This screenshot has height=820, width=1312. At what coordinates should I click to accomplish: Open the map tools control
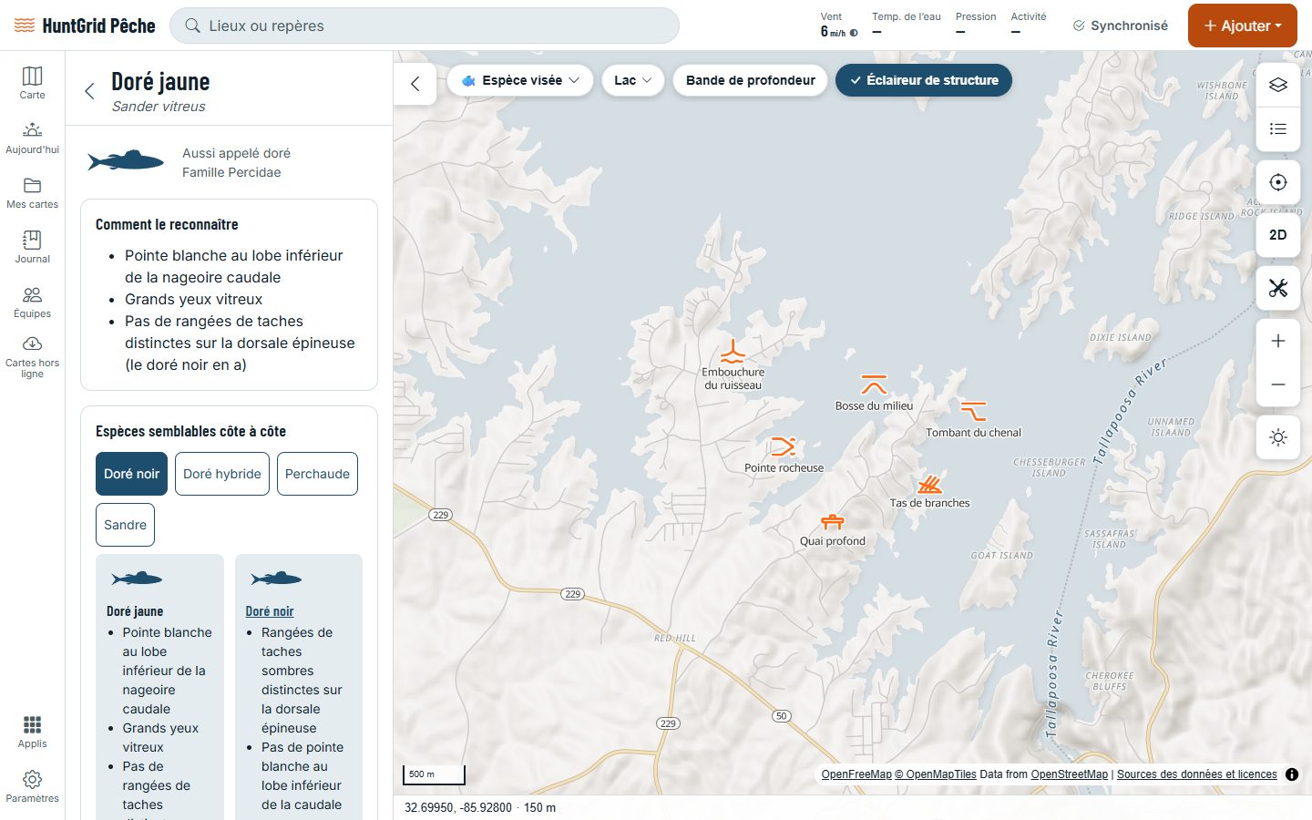click(1278, 288)
